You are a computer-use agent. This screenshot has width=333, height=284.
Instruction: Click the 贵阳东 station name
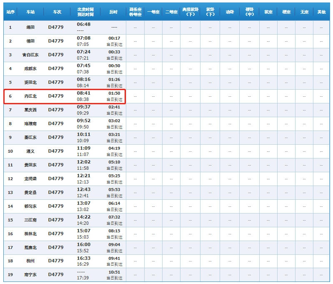coord(30,165)
